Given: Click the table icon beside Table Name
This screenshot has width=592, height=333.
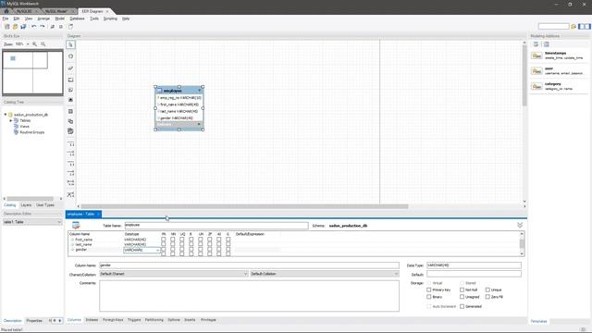Looking at the screenshot, I should tap(76, 226).
